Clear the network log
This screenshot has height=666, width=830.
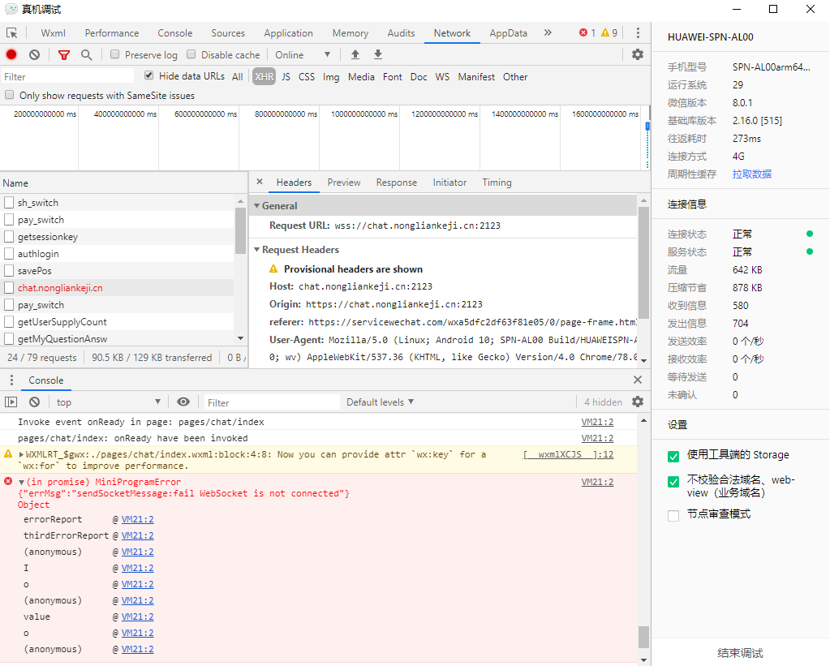(x=34, y=54)
